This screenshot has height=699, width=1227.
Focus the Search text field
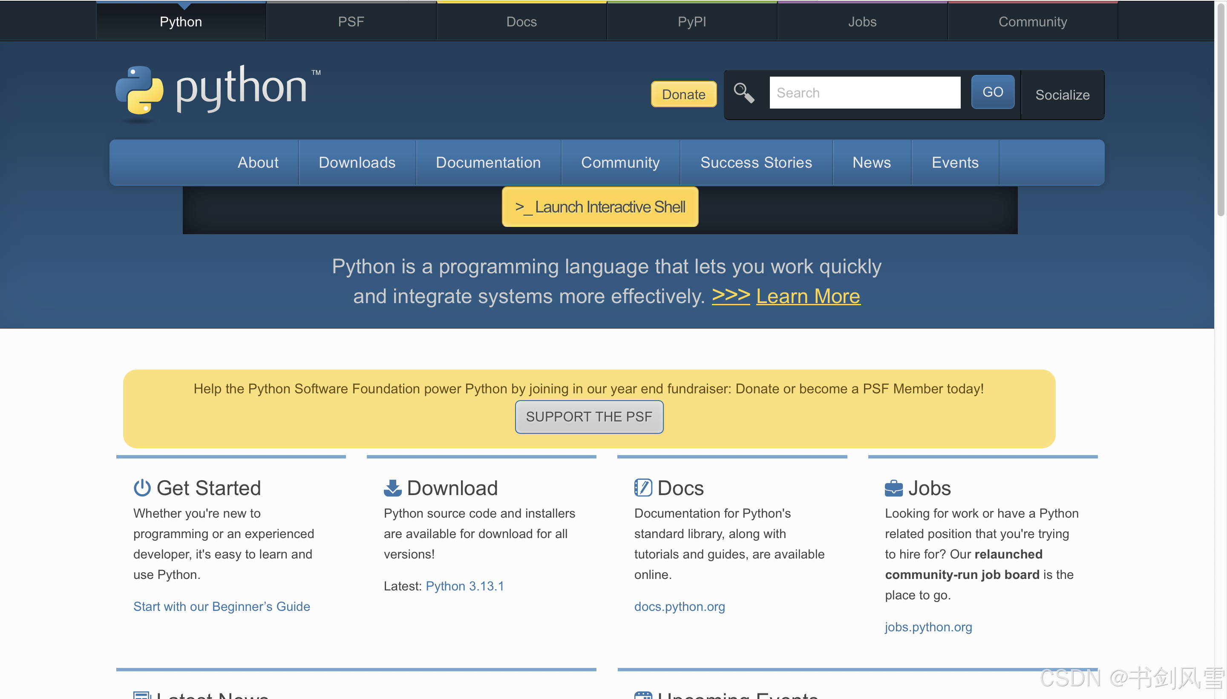[864, 93]
